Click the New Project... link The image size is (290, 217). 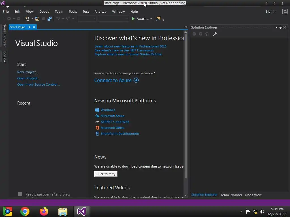pyautogui.click(x=28, y=72)
